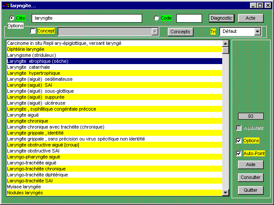This screenshot has height=205, width=274.
Task: Maximize the laryngite window
Action: pos(260,6)
